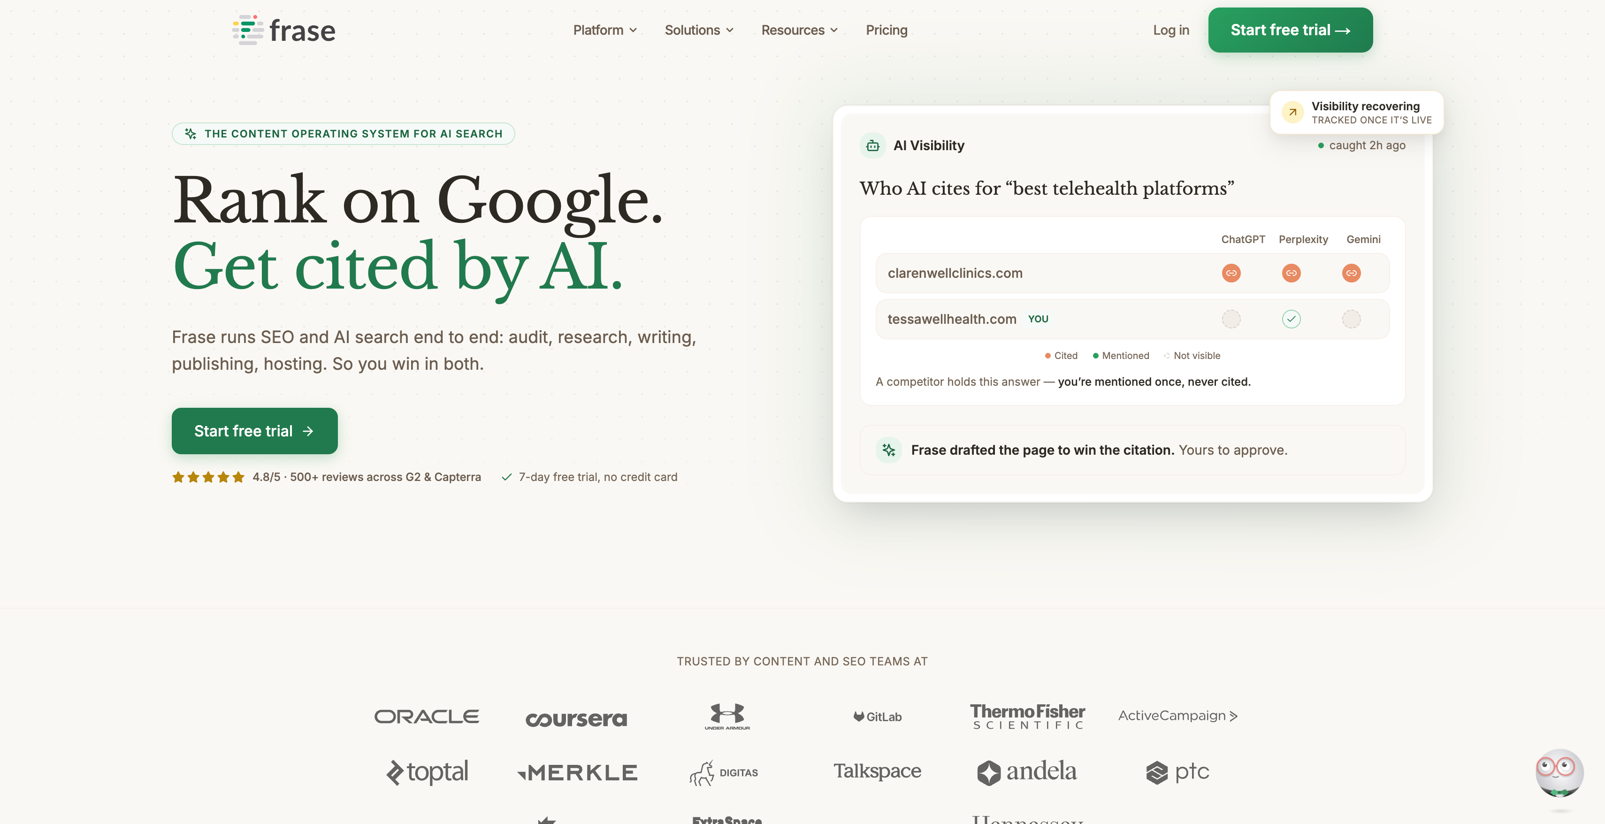Click the Merkle logo
The image size is (1605, 824).
(577, 773)
